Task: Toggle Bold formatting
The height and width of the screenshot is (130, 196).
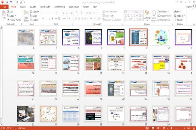Action: [x=43, y=19]
